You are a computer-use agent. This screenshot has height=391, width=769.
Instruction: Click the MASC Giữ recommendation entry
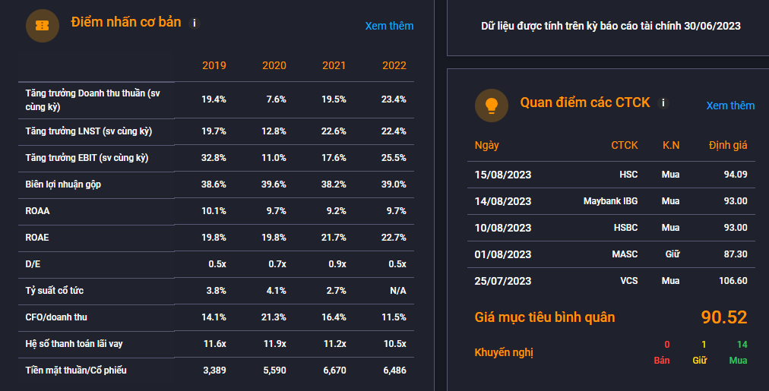672,254
